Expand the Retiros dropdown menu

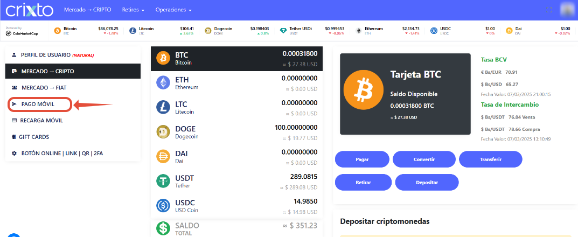point(133,10)
